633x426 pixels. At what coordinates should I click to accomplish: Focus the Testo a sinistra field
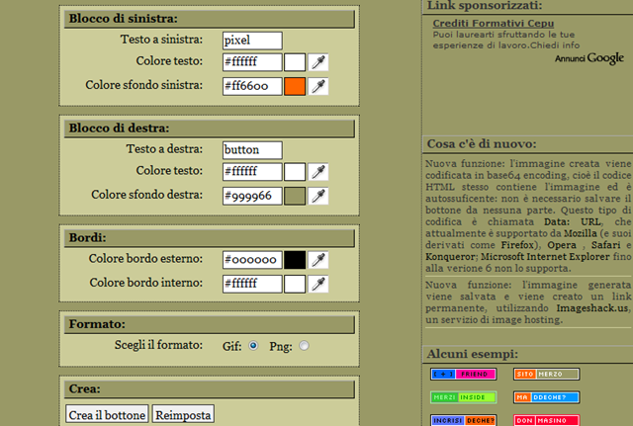[252, 41]
